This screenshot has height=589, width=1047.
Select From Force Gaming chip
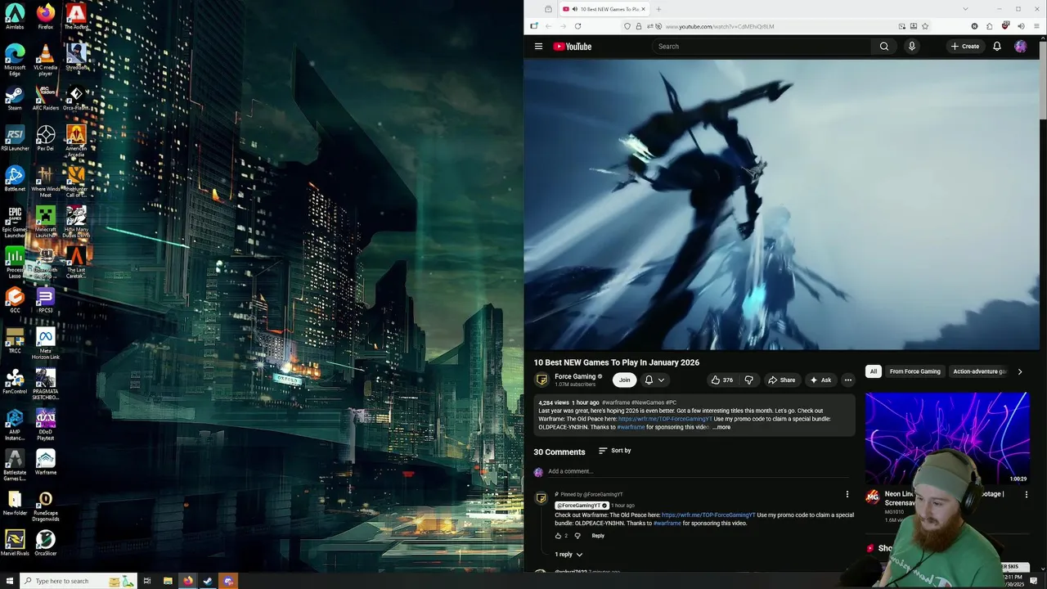(915, 371)
